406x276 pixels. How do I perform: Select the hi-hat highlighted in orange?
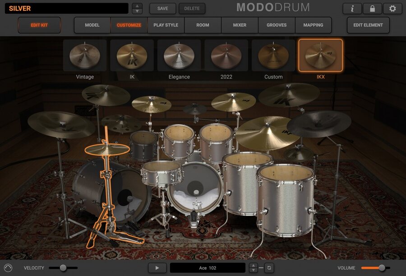pos(106,149)
